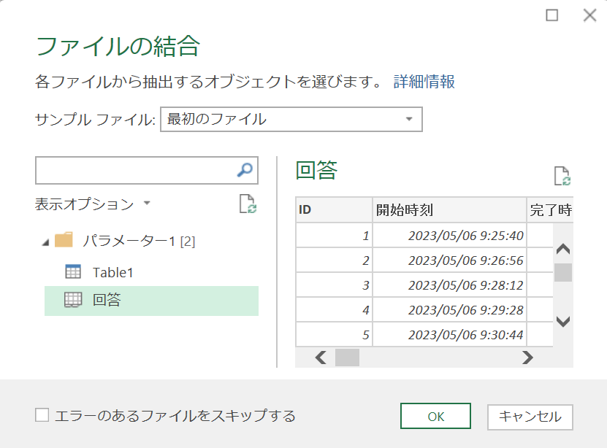Open the サンプル ファイル dropdown

[x=291, y=120]
